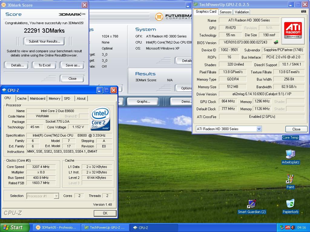The width and height of the screenshot is (310, 232).
Task: Click the system tray clock 04:16
Action: (x=302, y=228)
